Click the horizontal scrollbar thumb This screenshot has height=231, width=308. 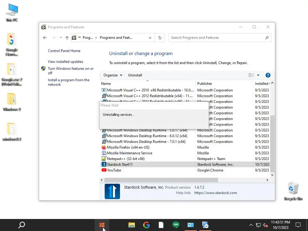click(161, 180)
